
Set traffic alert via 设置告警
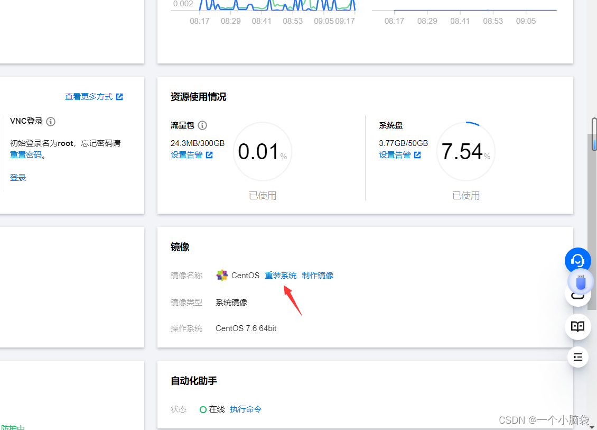[x=188, y=154]
